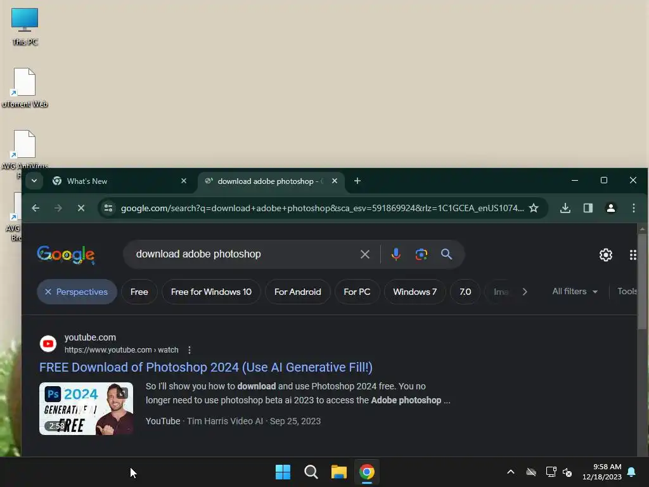Screen dimensions: 649x487
Task: Open the notifications bell
Action: pyautogui.click(x=632, y=472)
